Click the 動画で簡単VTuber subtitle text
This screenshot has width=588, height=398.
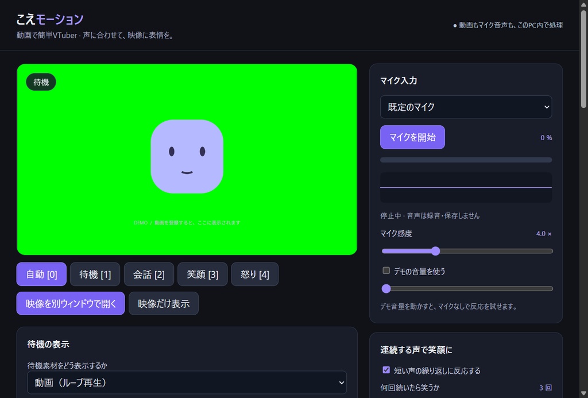pos(95,35)
